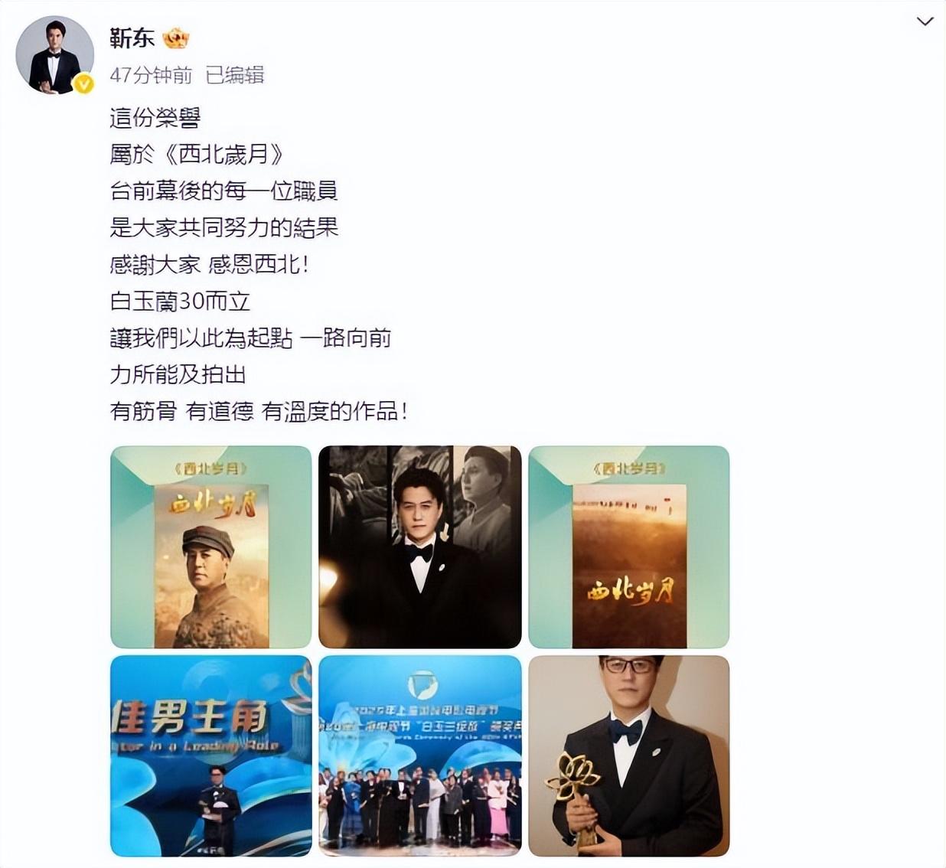
Task: Click the line 讓我們以此為起點 一路向前
Action: tap(250, 338)
